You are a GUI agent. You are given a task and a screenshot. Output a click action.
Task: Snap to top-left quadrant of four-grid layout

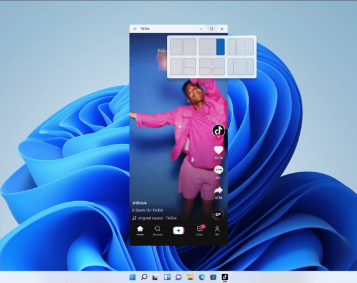click(205, 62)
